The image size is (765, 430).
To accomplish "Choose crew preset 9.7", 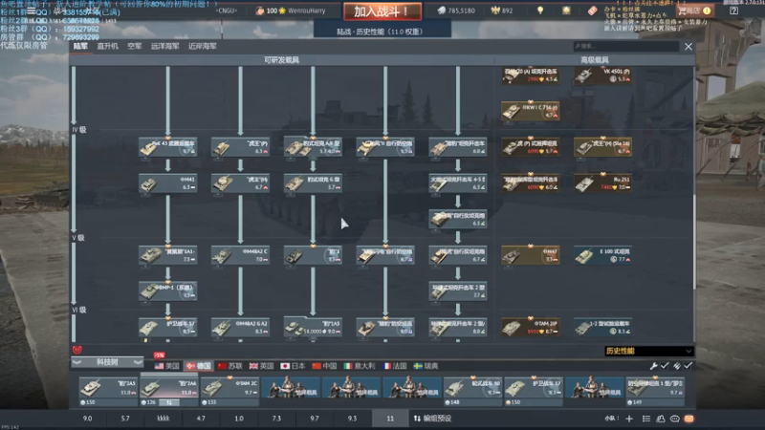I will [315, 419].
